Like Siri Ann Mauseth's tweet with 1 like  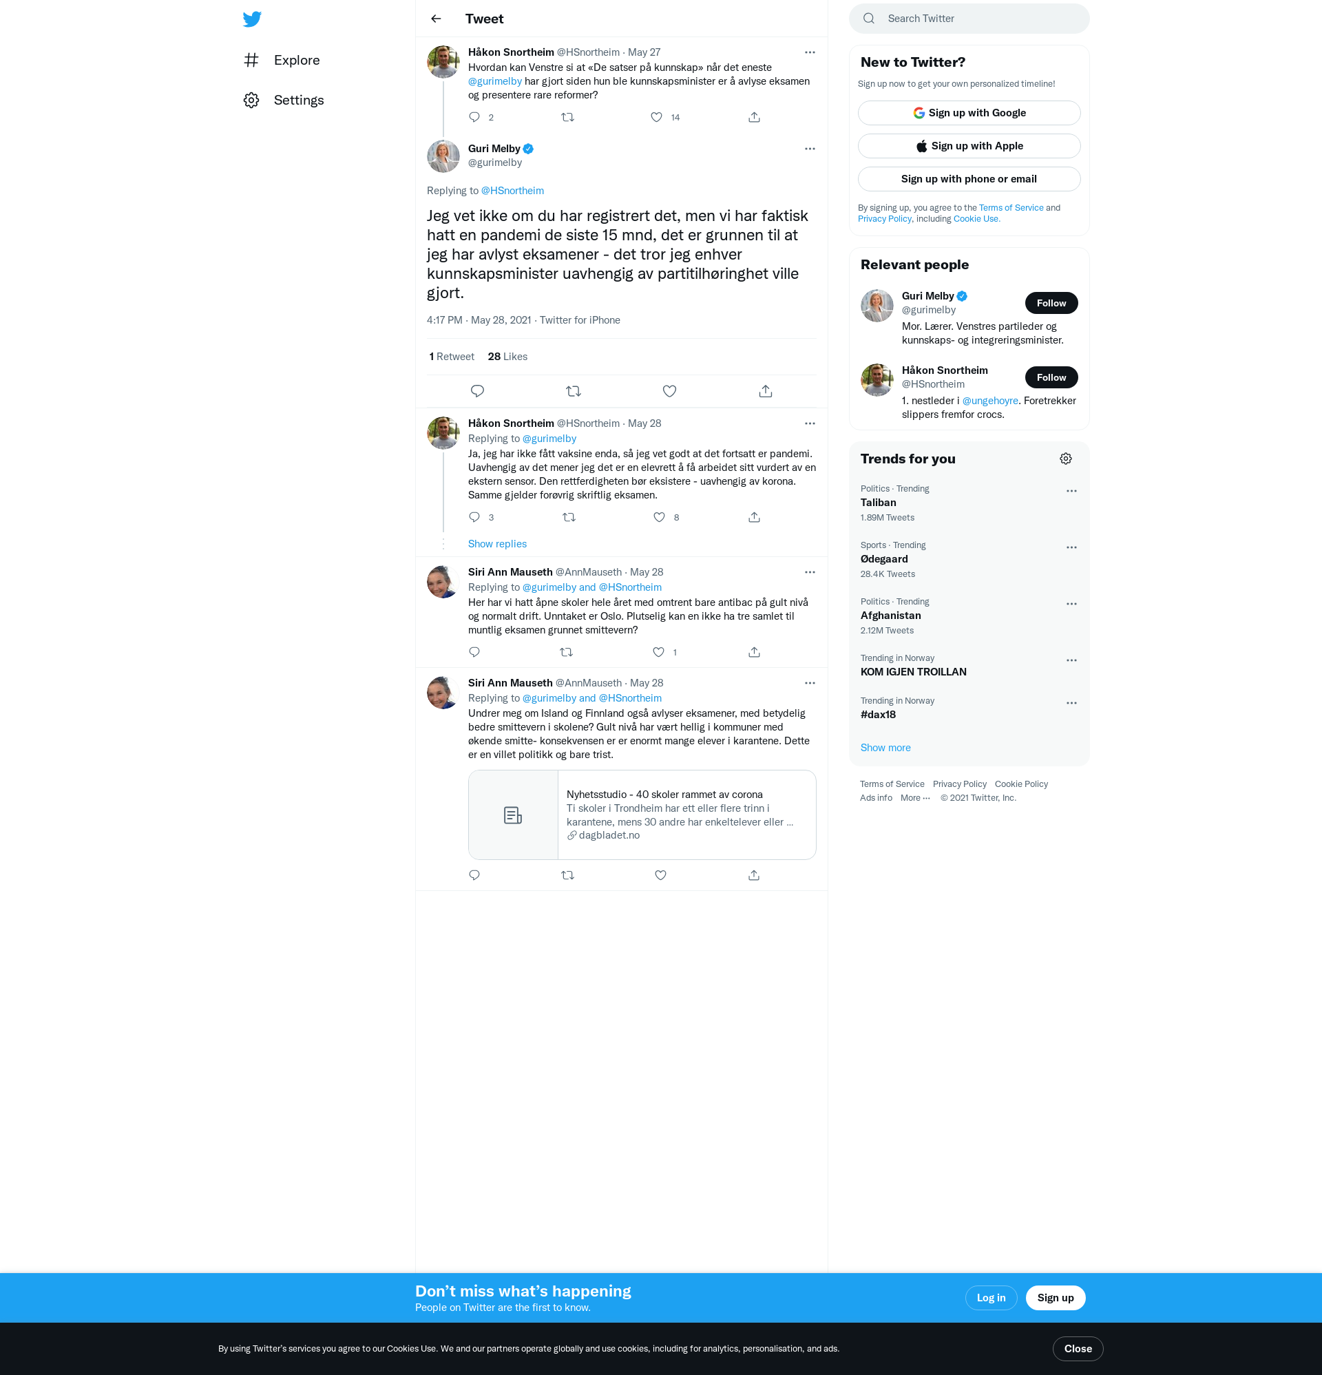[x=658, y=653]
